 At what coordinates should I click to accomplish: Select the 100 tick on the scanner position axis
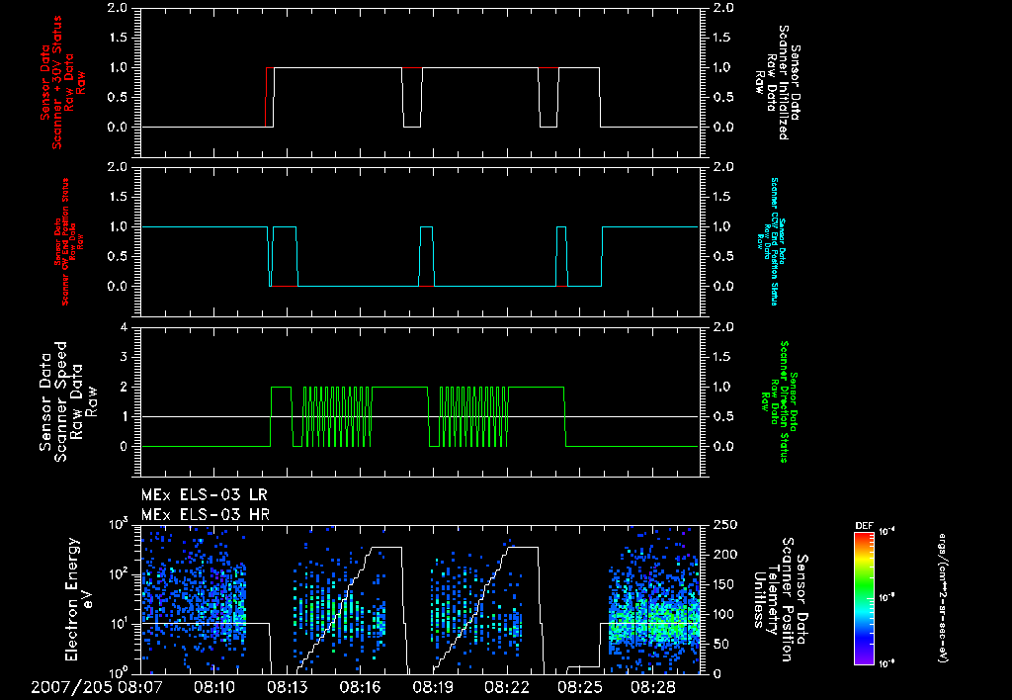(x=724, y=614)
